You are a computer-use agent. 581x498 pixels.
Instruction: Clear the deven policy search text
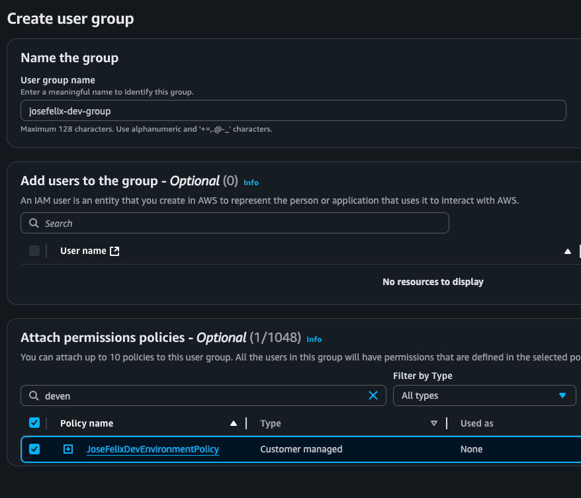tap(373, 395)
